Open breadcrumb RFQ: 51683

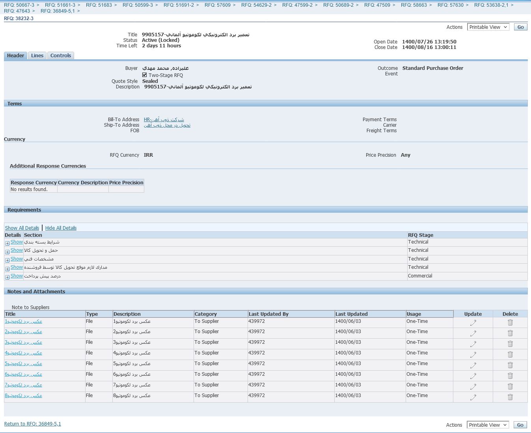click(99, 5)
